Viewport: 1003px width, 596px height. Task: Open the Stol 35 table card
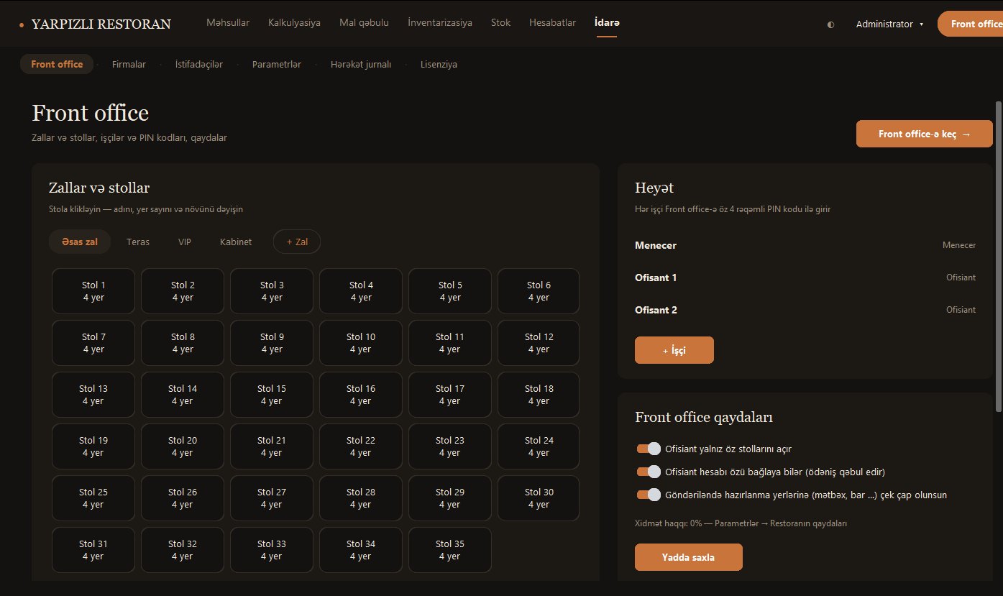pyautogui.click(x=450, y=550)
